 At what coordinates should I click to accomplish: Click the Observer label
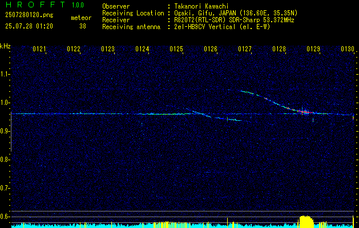coord(116,6)
